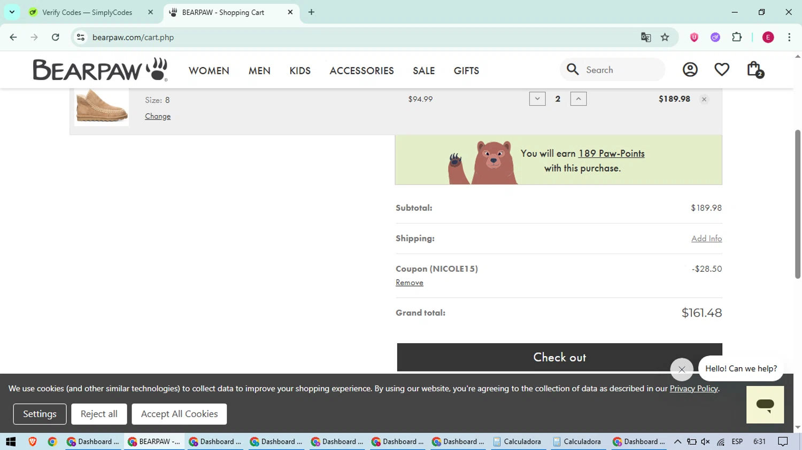Click the Change size link
The image size is (802, 450).
pos(158,116)
